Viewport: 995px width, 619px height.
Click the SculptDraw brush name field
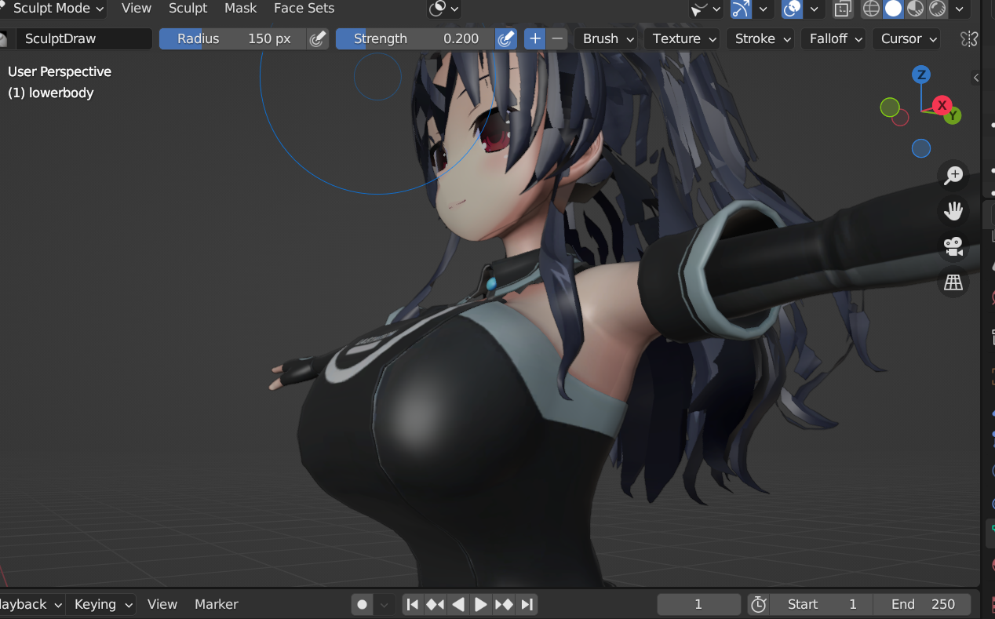coord(84,38)
